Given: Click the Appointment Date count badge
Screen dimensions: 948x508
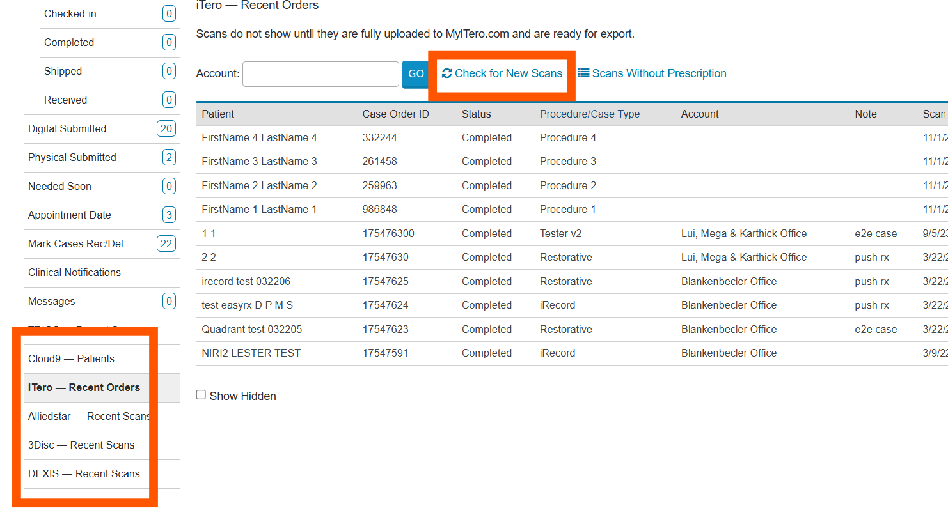Looking at the screenshot, I should point(169,215).
